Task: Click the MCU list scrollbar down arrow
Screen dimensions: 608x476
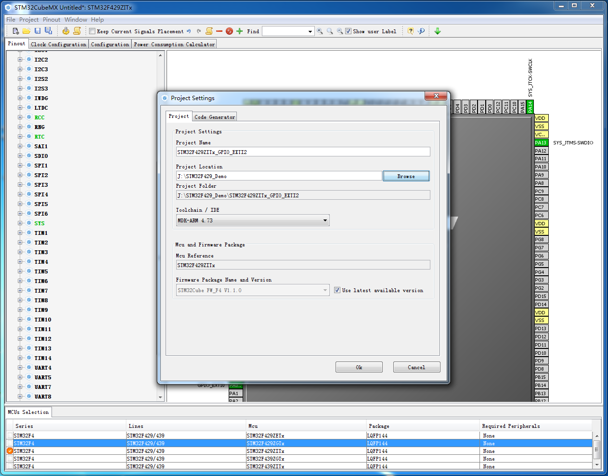Action: pos(597,465)
